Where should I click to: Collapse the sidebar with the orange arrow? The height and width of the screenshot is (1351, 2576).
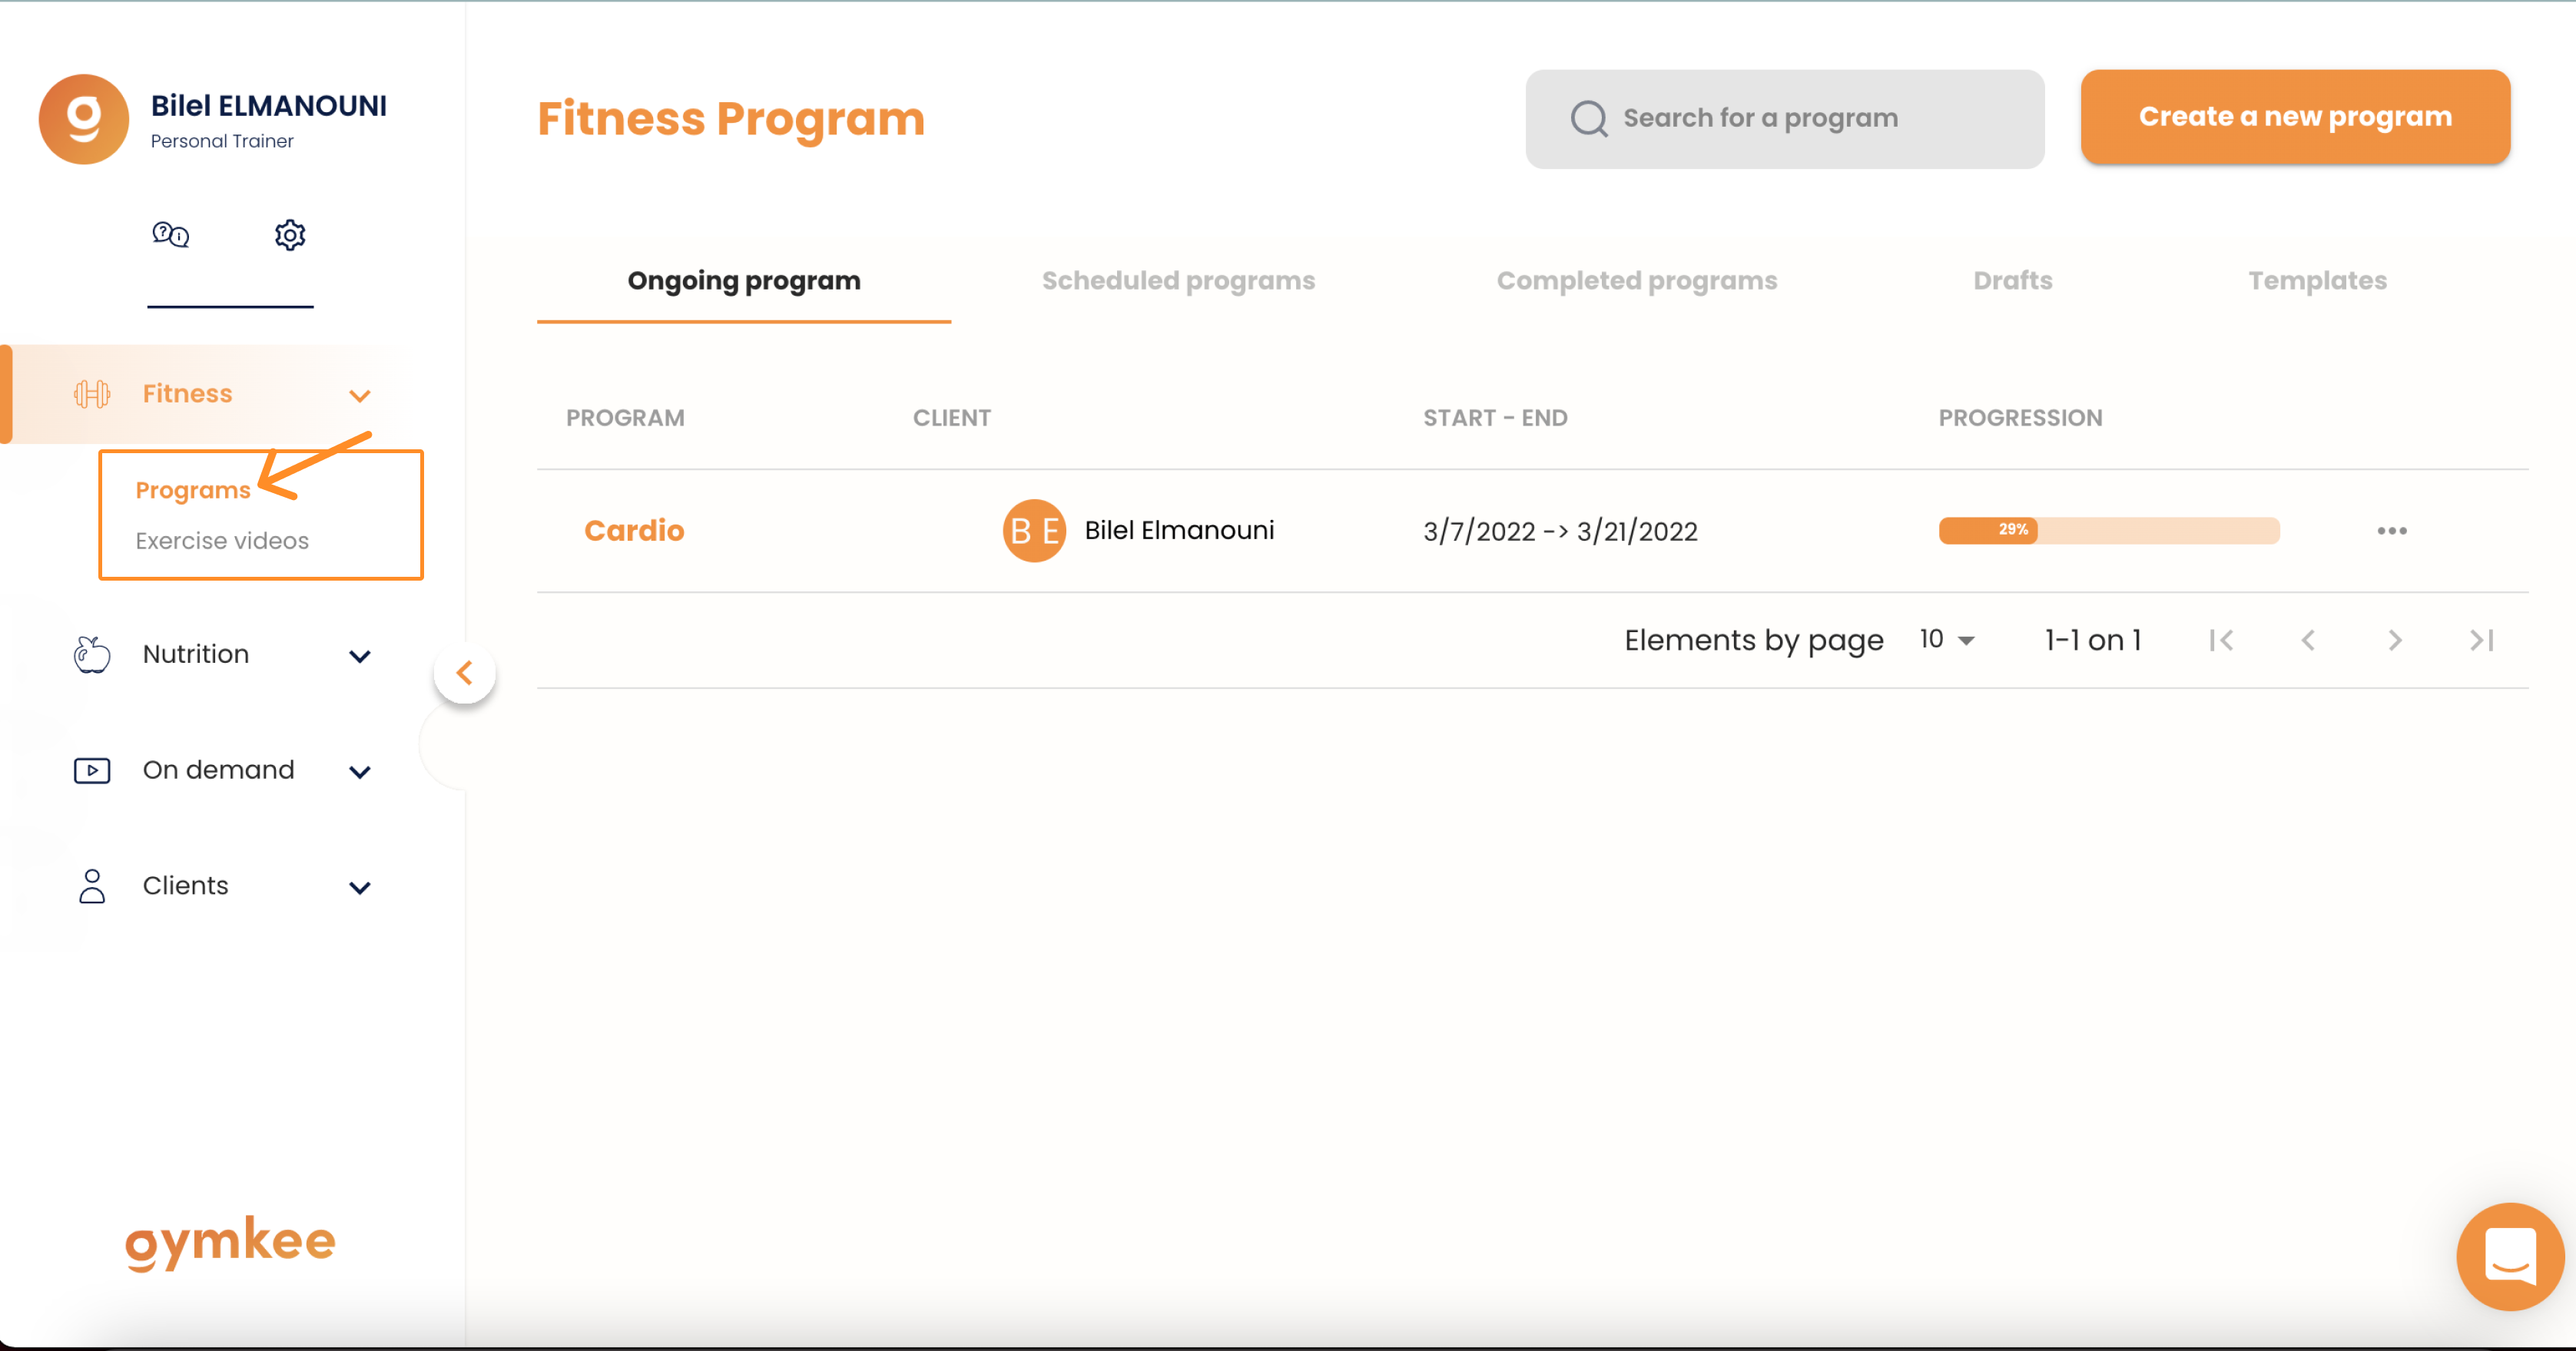(x=465, y=673)
